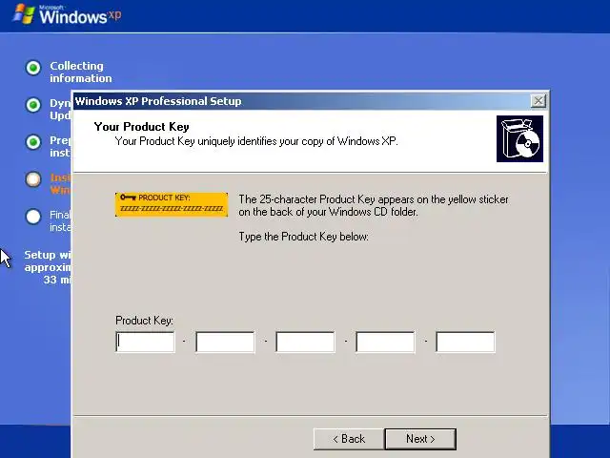The width and height of the screenshot is (610, 458).
Task: Click 'Your Product Key uniquely identifies' subtitle
Action: [x=256, y=141]
